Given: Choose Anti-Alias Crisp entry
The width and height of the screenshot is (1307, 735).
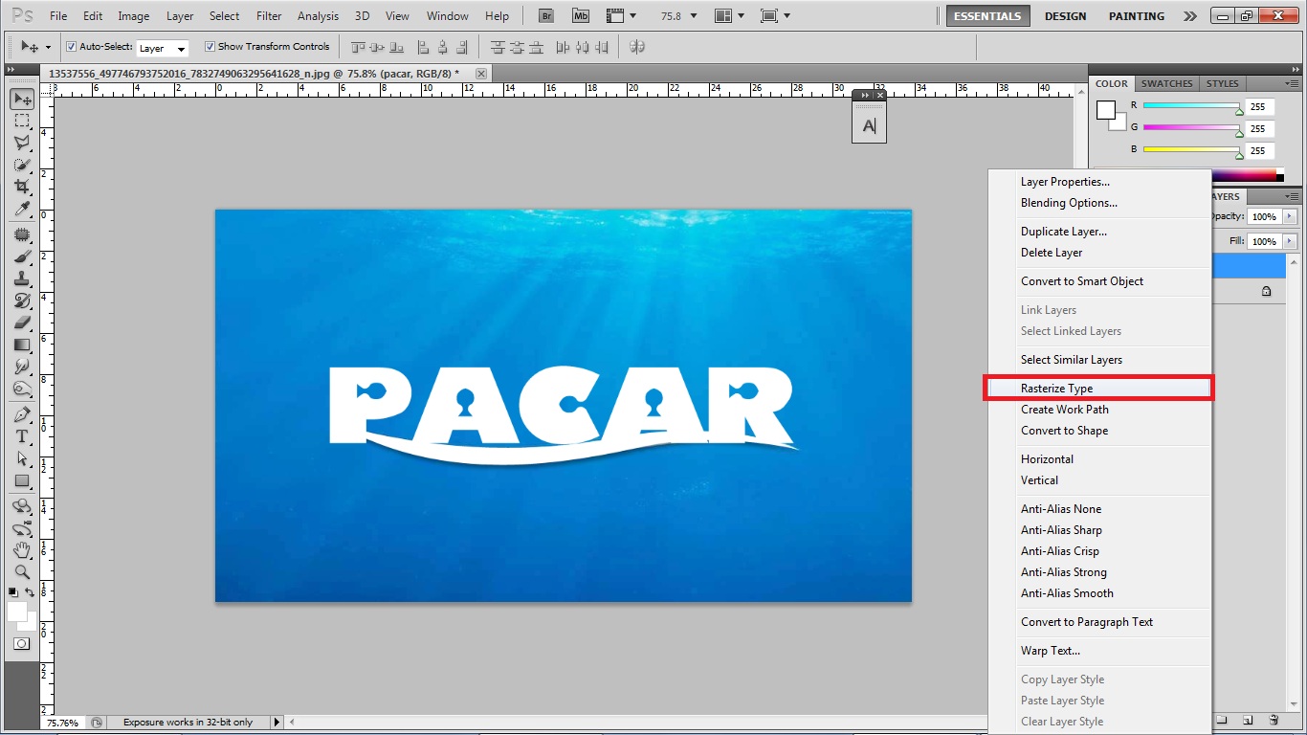Looking at the screenshot, I should coord(1099,551).
